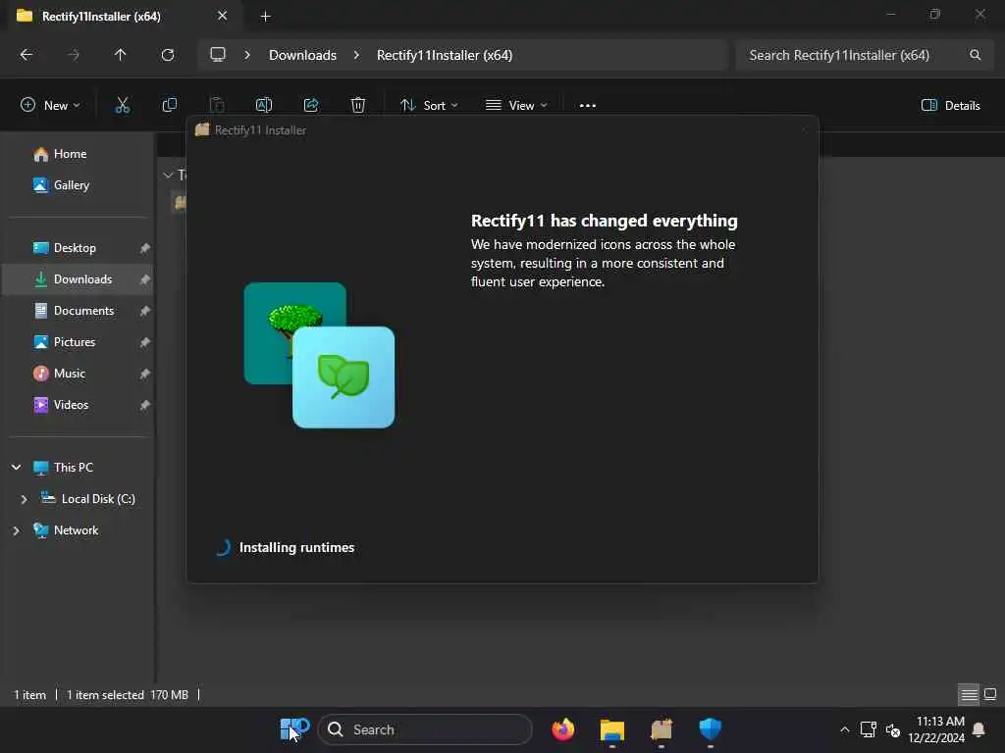Open File Explorer taskbar icon

point(612,729)
